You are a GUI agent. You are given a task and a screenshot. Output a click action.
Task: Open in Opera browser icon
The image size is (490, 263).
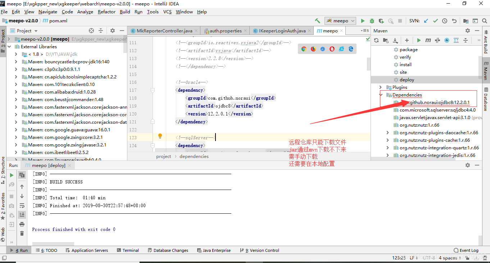[332, 49]
